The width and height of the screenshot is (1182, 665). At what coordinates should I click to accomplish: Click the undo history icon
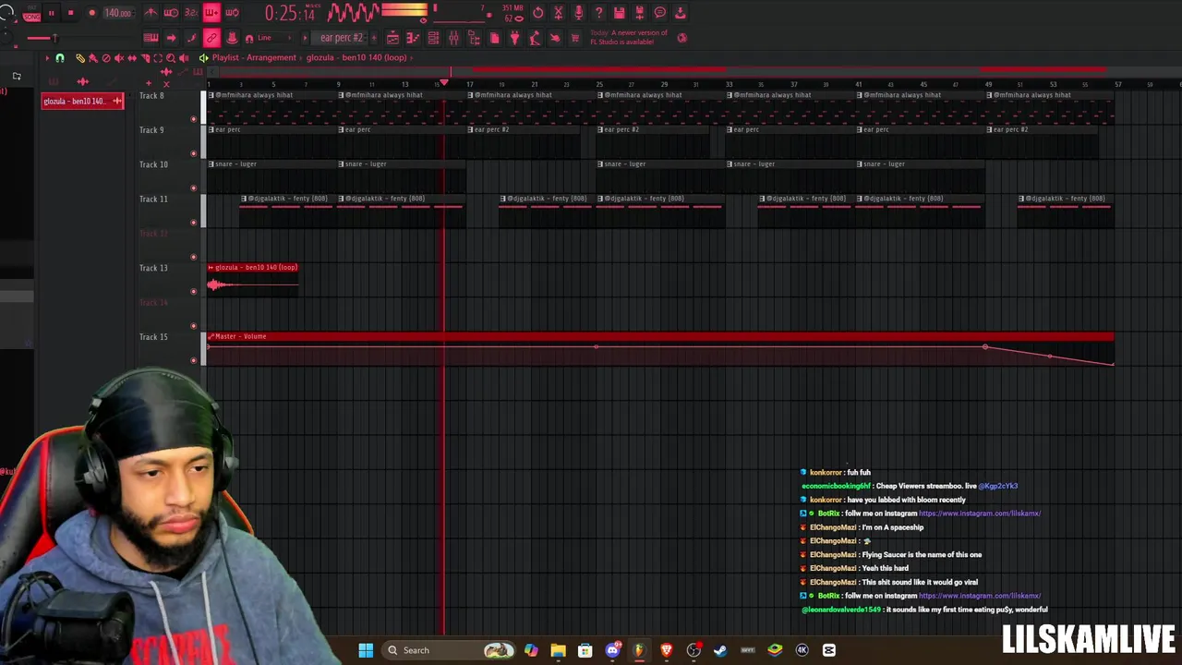(x=538, y=12)
